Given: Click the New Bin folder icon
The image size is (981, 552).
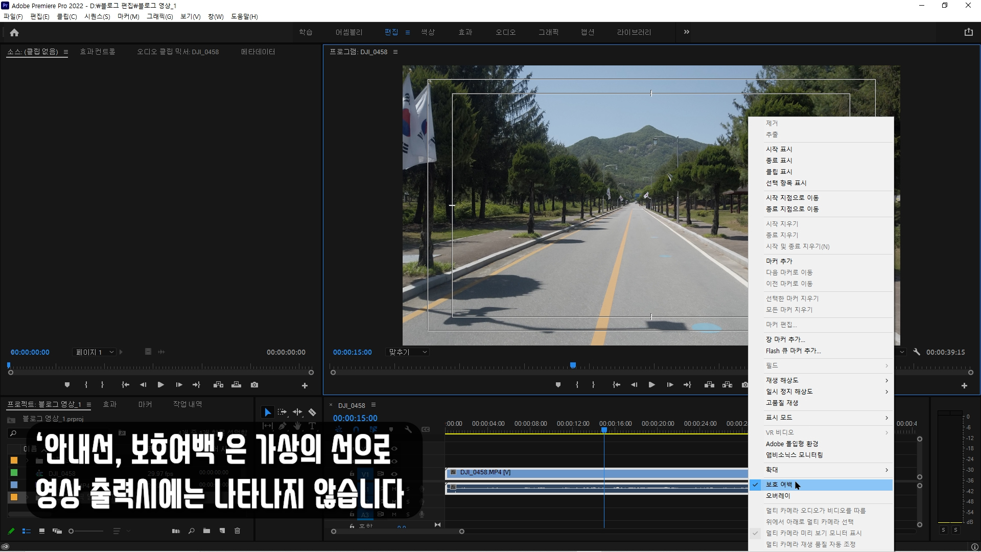Looking at the screenshot, I should [x=206, y=531].
